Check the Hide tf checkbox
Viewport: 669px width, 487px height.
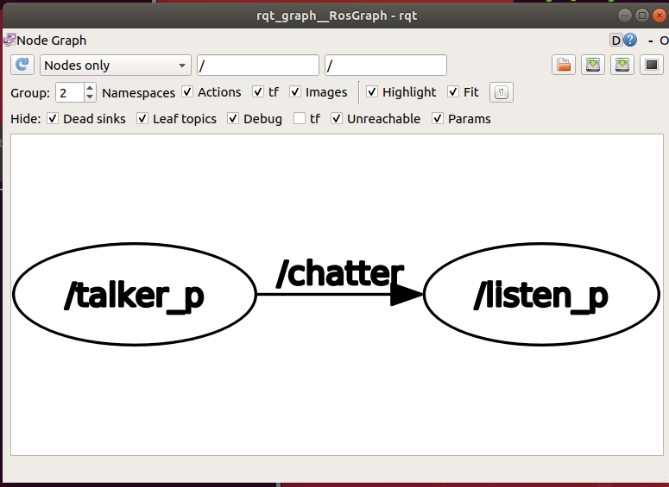[300, 118]
